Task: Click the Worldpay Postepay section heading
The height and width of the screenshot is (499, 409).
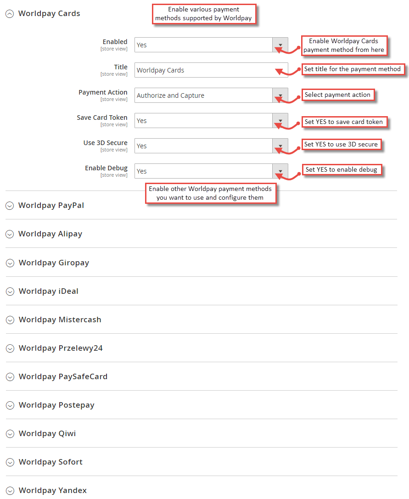Action: tap(56, 405)
